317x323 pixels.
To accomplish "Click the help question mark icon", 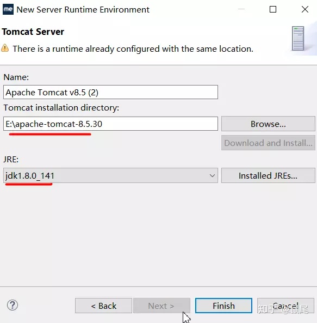I will point(13,305).
